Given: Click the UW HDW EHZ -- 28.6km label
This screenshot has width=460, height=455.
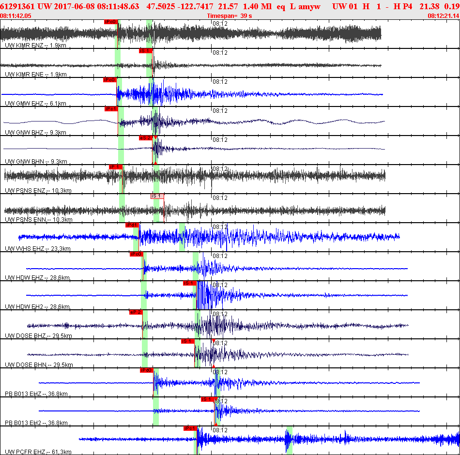Looking at the screenshot, I should (37, 278).
